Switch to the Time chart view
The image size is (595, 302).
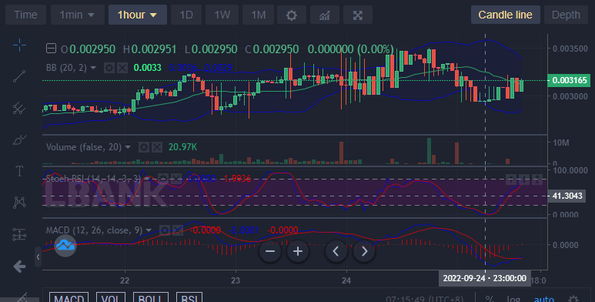pyautogui.click(x=25, y=15)
